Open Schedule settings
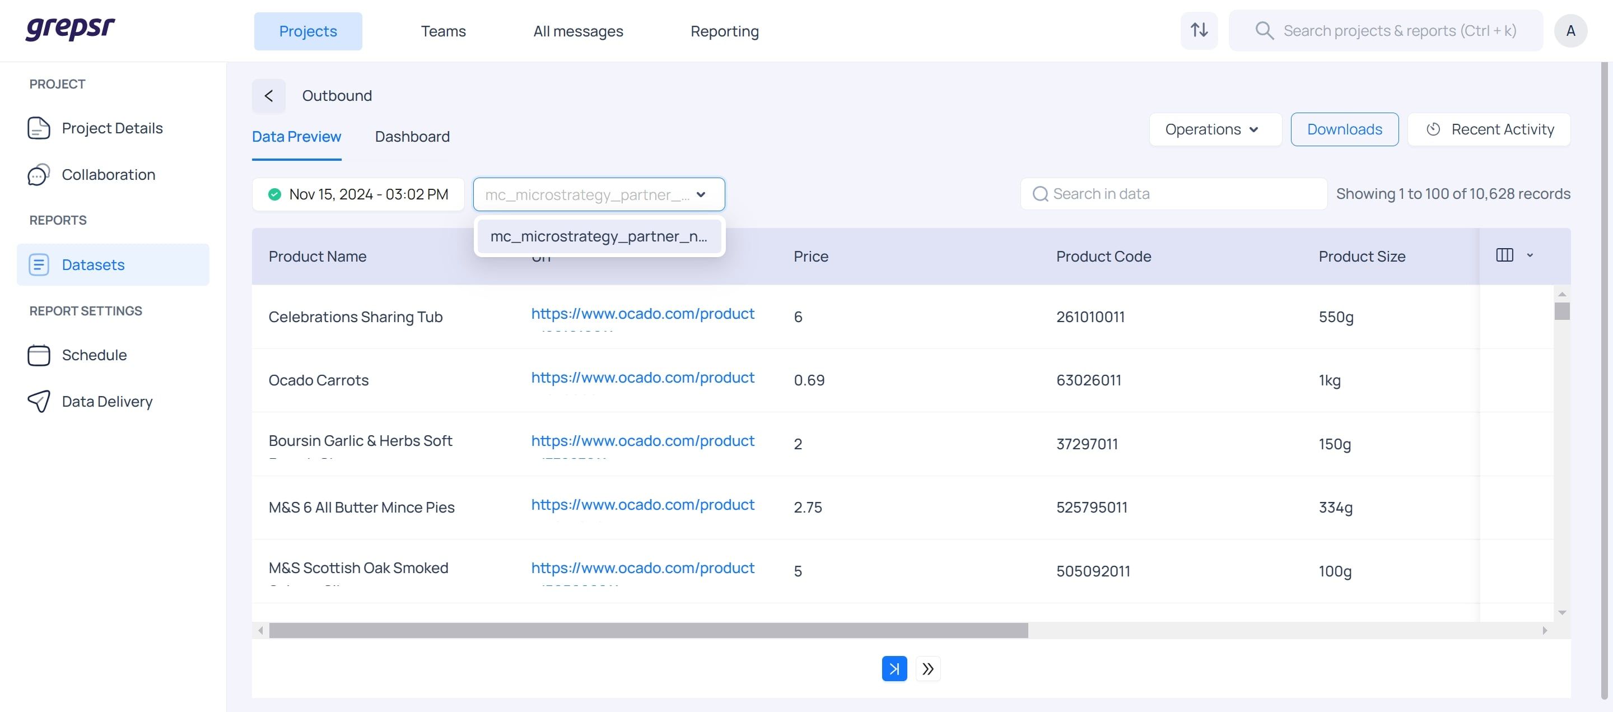The height and width of the screenshot is (712, 1613). pos(113,355)
